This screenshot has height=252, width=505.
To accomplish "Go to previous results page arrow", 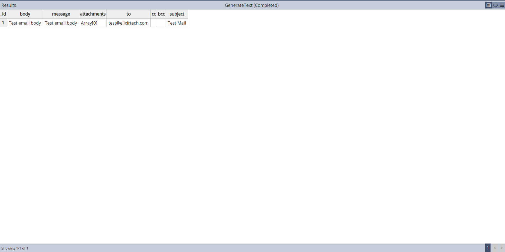I will (x=495, y=248).
